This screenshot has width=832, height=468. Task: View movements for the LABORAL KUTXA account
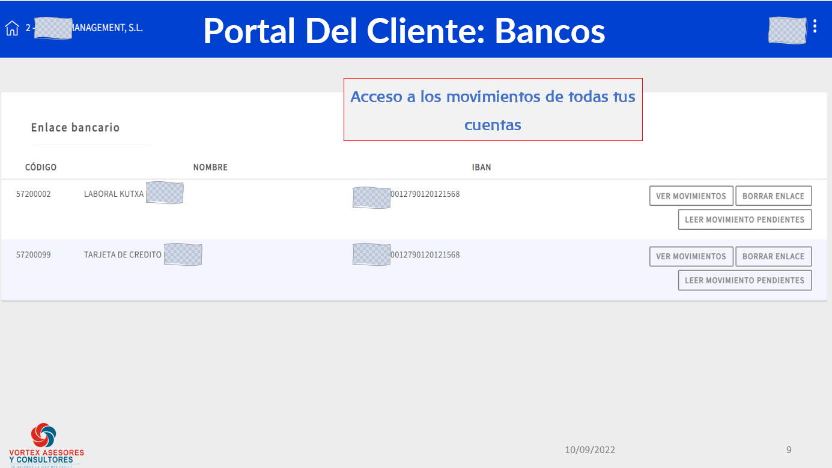pyautogui.click(x=691, y=196)
